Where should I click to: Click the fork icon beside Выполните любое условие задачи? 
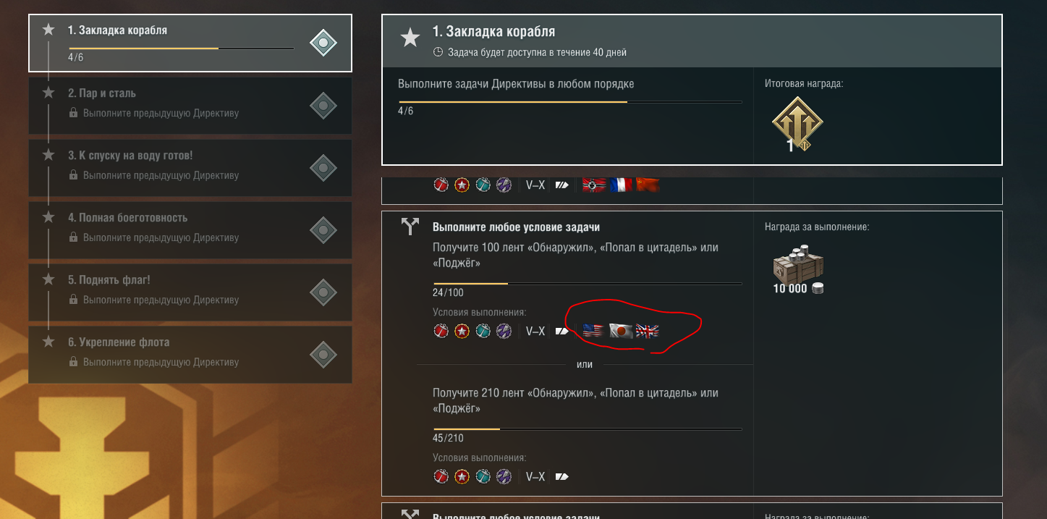(410, 227)
